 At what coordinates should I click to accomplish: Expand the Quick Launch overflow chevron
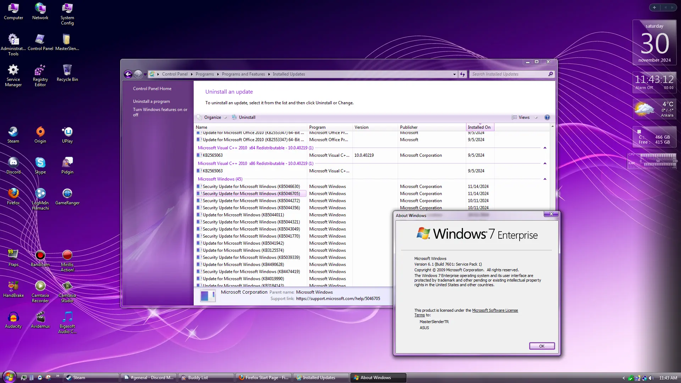pyautogui.click(x=57, y=376)
